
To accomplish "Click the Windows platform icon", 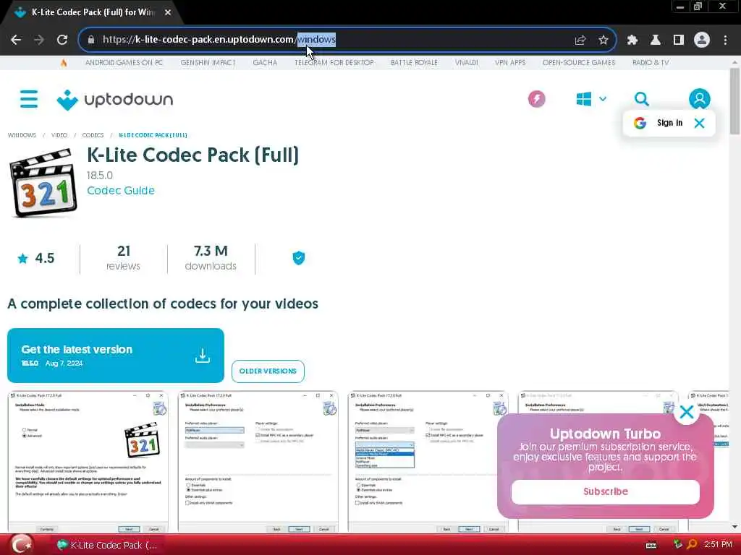I will point(584,99).
